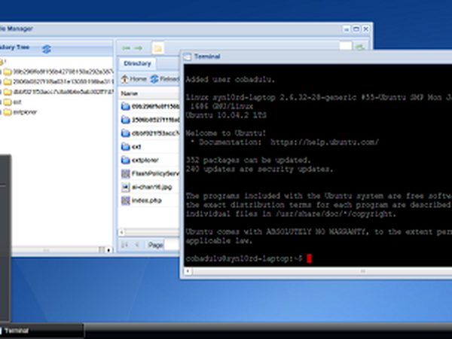Refresh the Directory Tree panel
The height and width of the screenshot is (339, 452).
(x=47, y=49)
